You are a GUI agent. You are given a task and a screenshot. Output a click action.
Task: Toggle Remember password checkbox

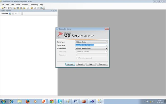pos(77,58)
